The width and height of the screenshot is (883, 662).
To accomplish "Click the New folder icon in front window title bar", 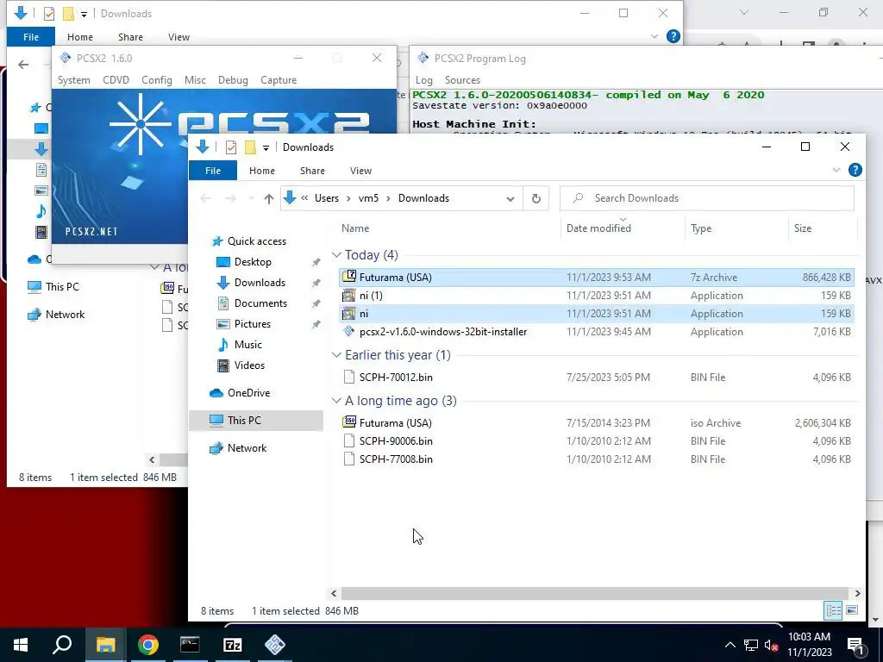I will click(x=250, y=147).
